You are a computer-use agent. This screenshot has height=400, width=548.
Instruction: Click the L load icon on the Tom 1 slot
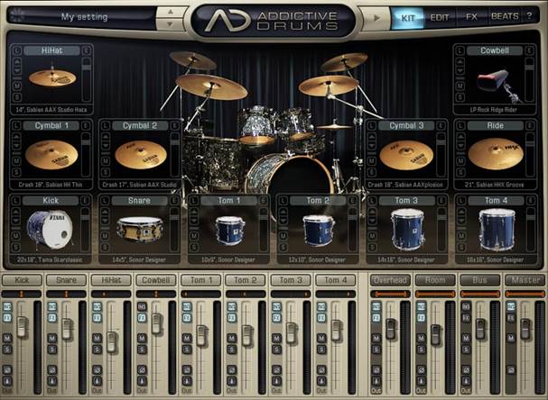[x=194, y=201]
